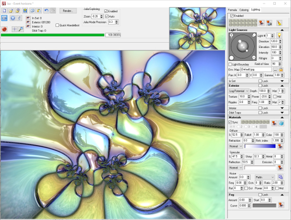This screenshot has width=291, height=220.
Task: Uncheck Julia Exploring Enabled checkbox
Action: 106,11
